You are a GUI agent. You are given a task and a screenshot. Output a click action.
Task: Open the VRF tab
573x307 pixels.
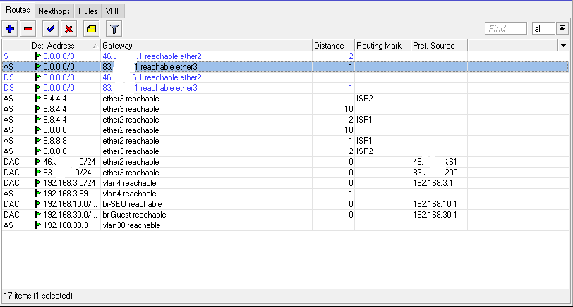coord(113,11)
